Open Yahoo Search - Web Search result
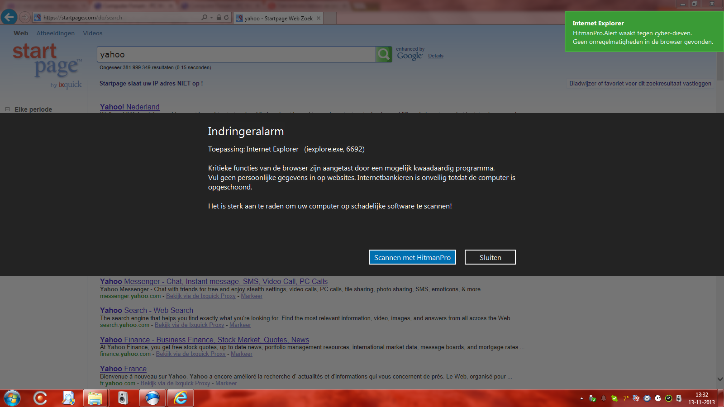724x407 pixels. (147, 310)
